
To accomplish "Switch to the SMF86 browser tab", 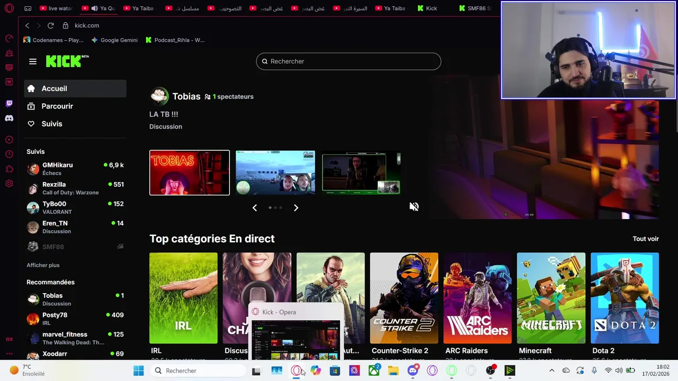I will (x=476, y=8).
